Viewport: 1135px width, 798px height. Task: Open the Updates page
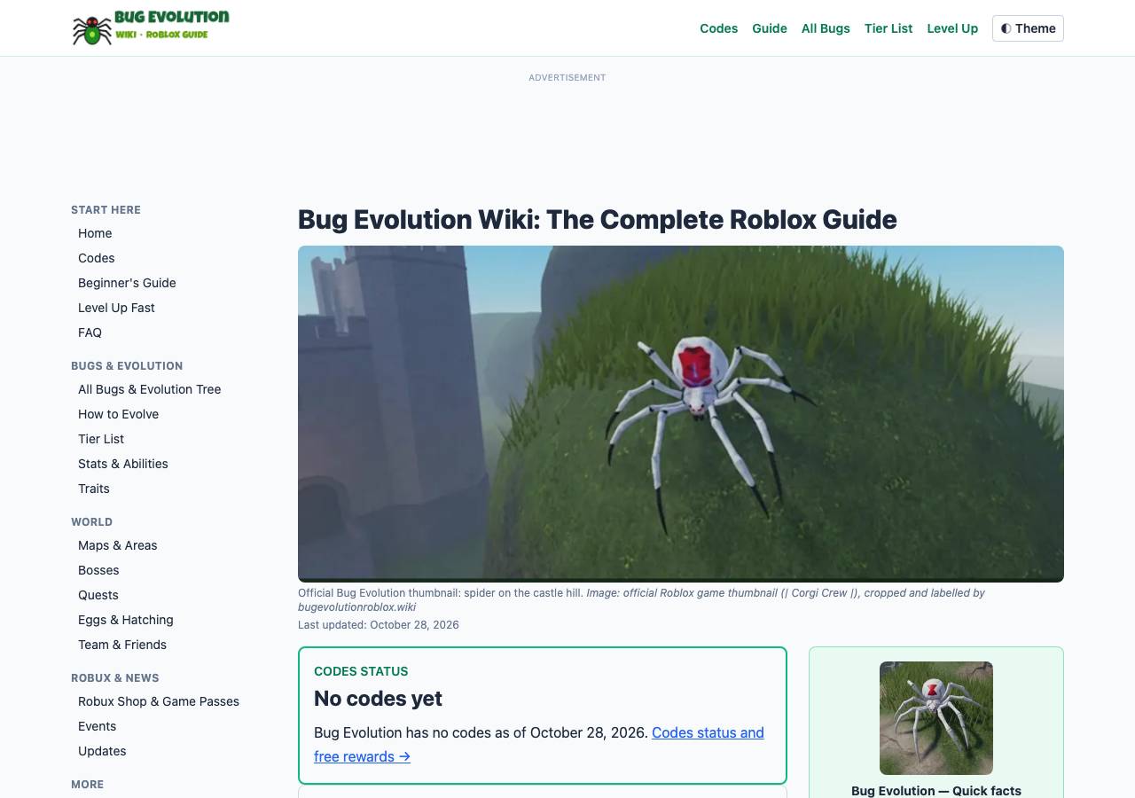pos(102,751)
